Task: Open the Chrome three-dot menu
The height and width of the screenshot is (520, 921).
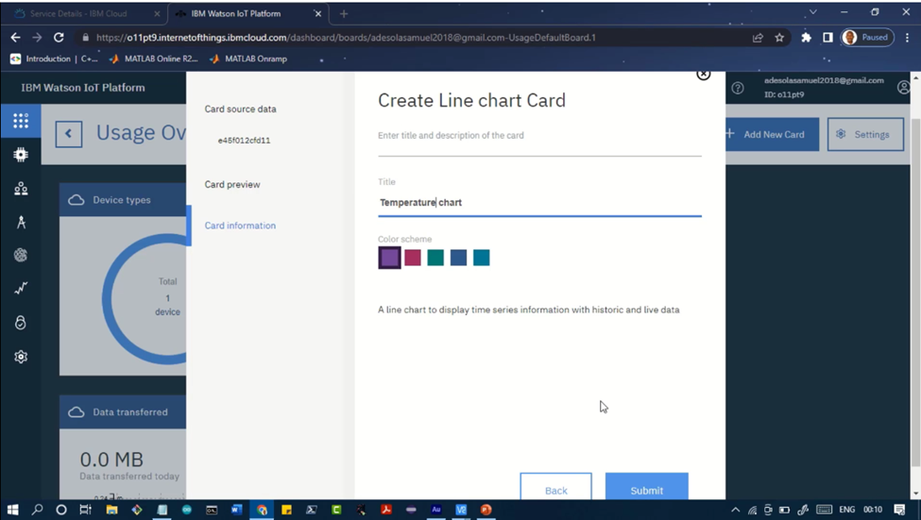Action: pos(908,38)
